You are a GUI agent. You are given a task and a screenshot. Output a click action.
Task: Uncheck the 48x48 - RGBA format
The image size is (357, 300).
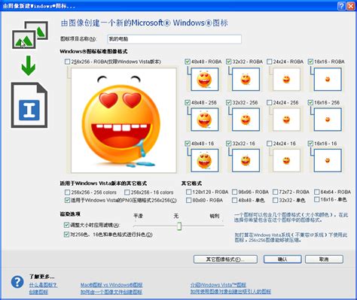[x=188, y=62]
